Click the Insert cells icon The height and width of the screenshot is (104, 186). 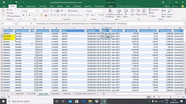[x=133, y=11]
